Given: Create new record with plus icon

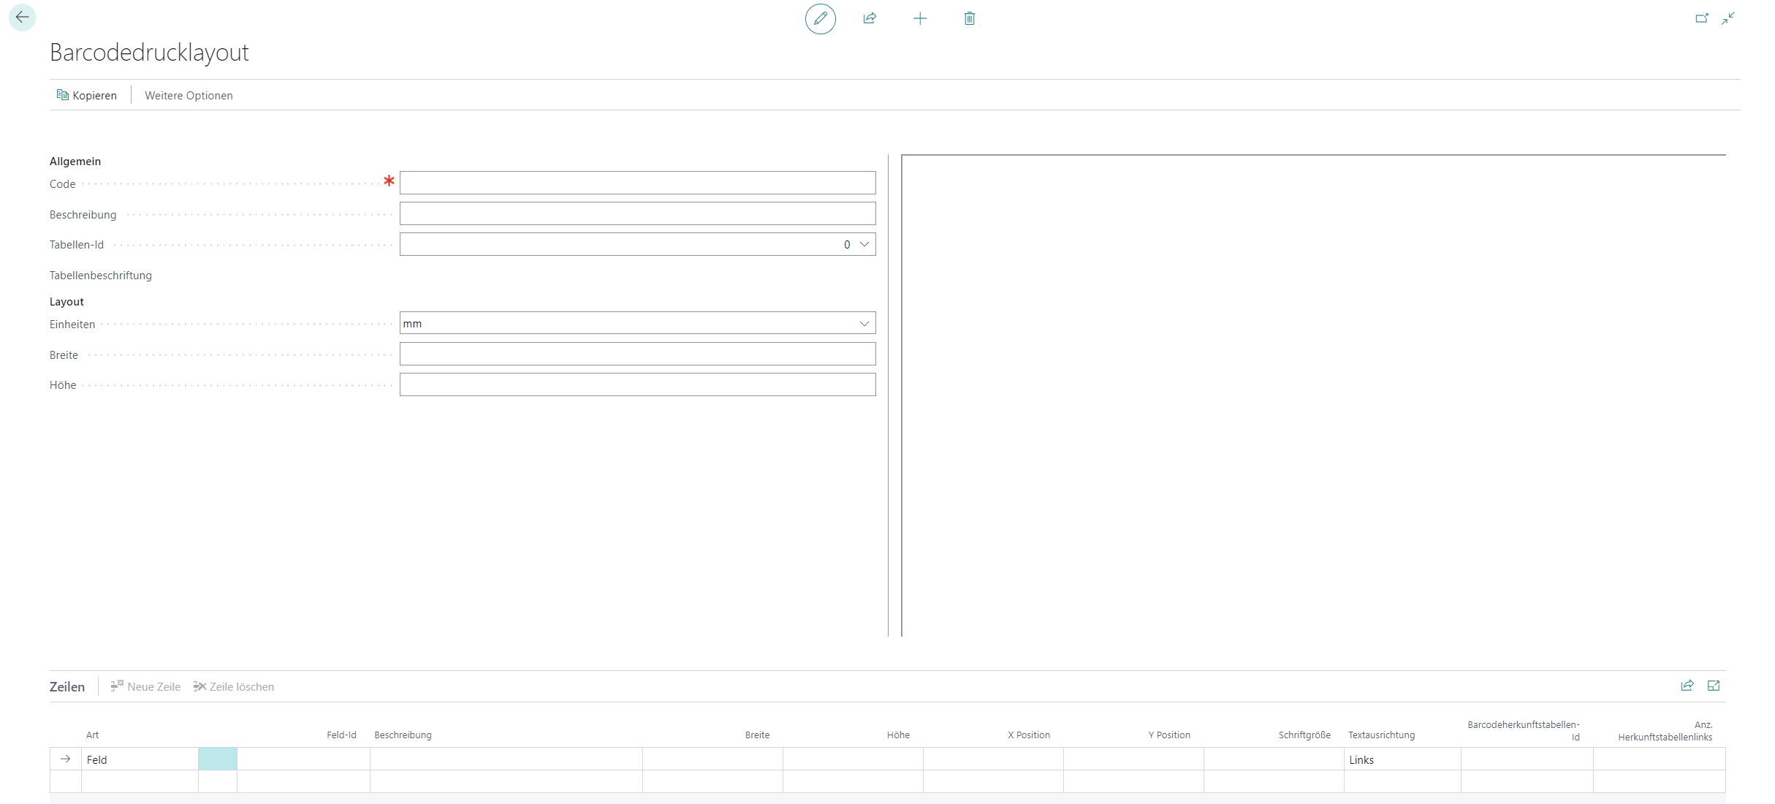Looking at the screenshot, I should point(920,18).
